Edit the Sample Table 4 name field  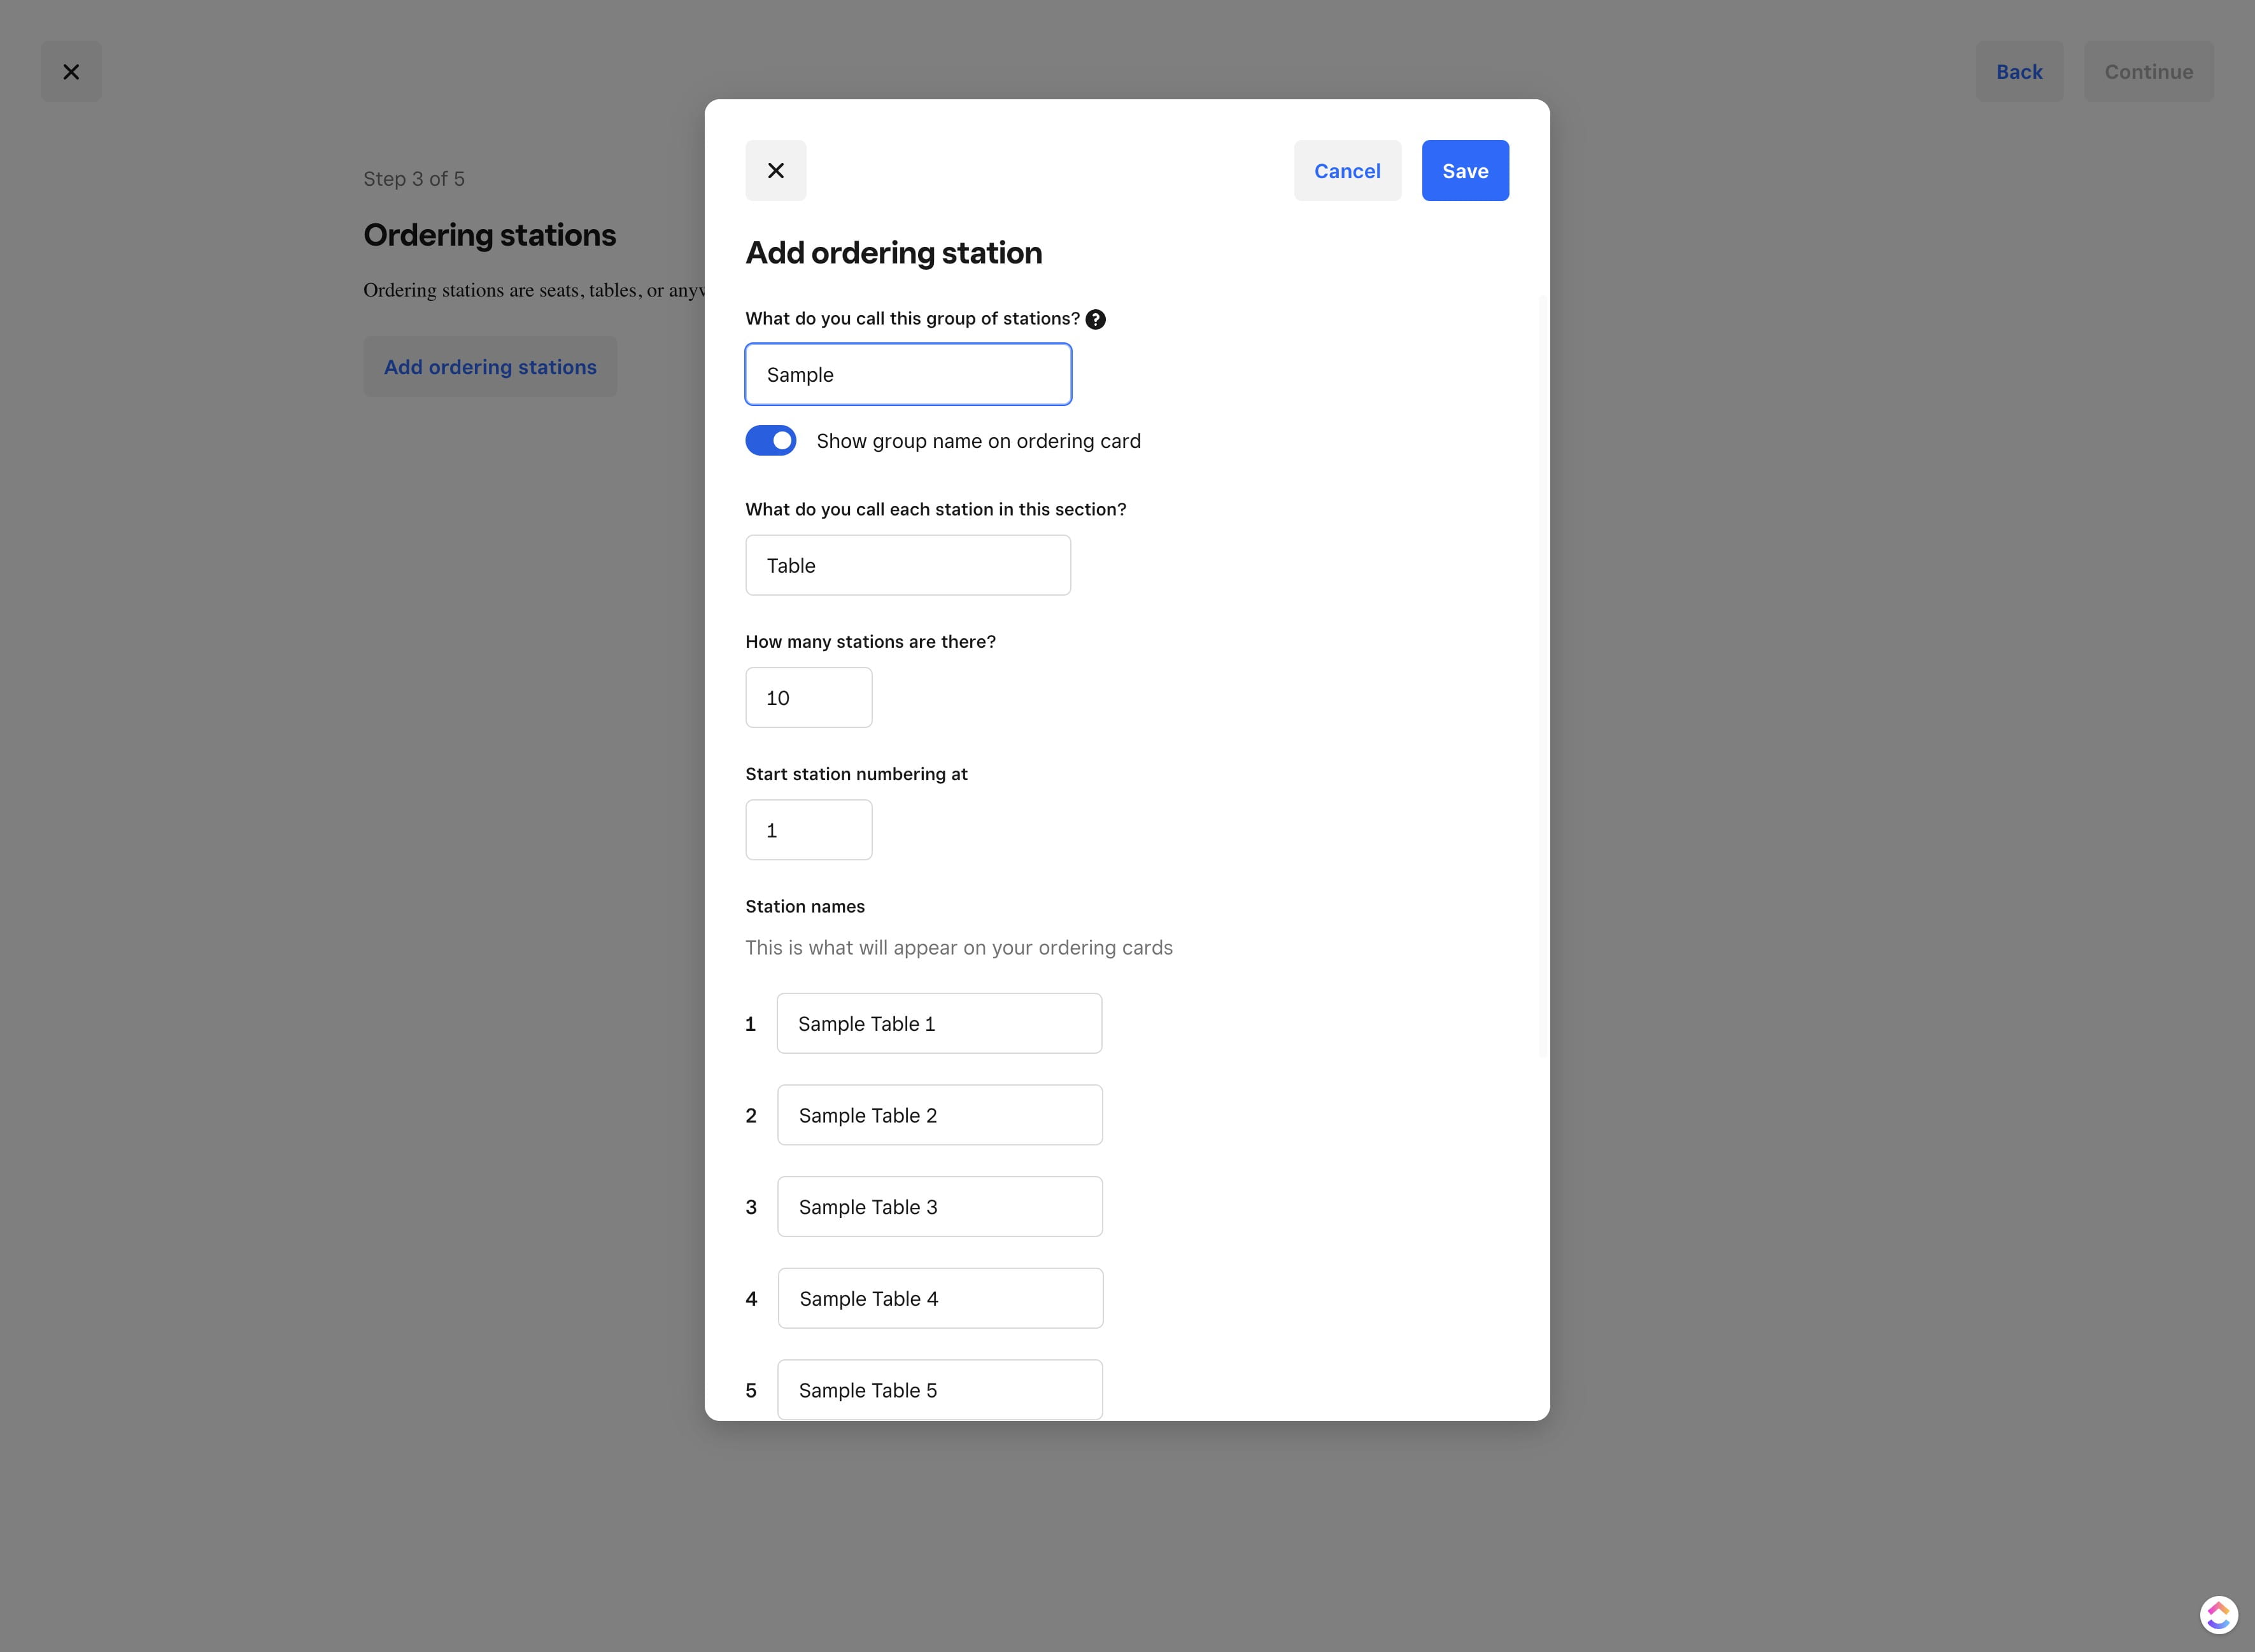tap(940, 1299)
